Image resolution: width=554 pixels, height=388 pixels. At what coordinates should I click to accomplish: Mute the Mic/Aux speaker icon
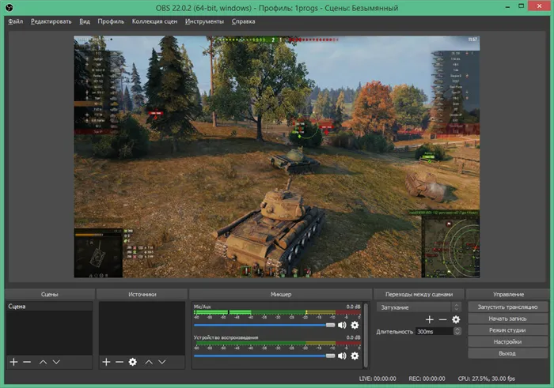coord(342,325)
